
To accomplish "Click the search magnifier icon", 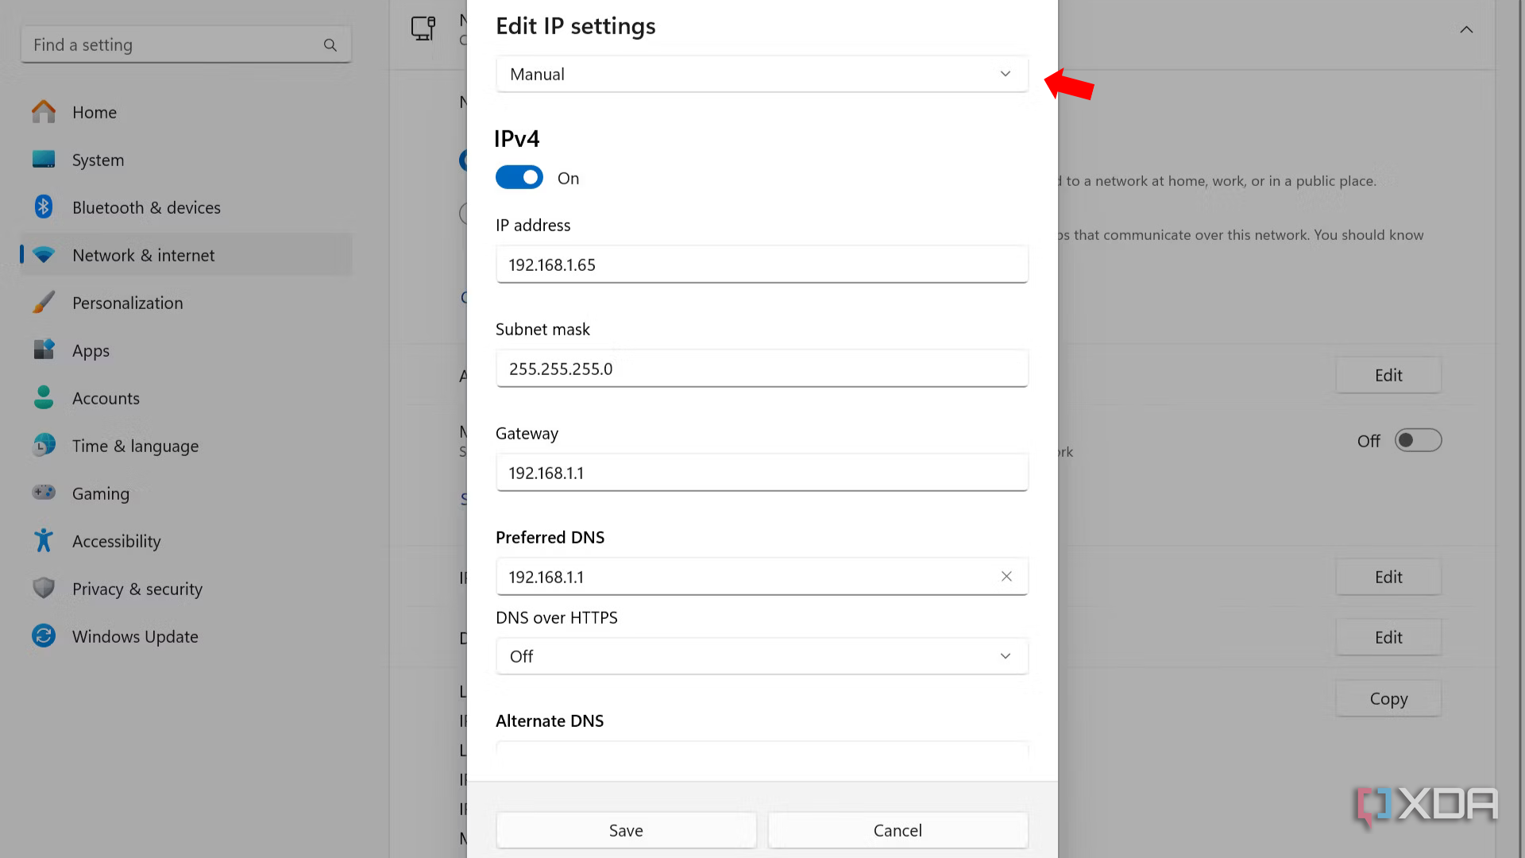I will 330,45.
